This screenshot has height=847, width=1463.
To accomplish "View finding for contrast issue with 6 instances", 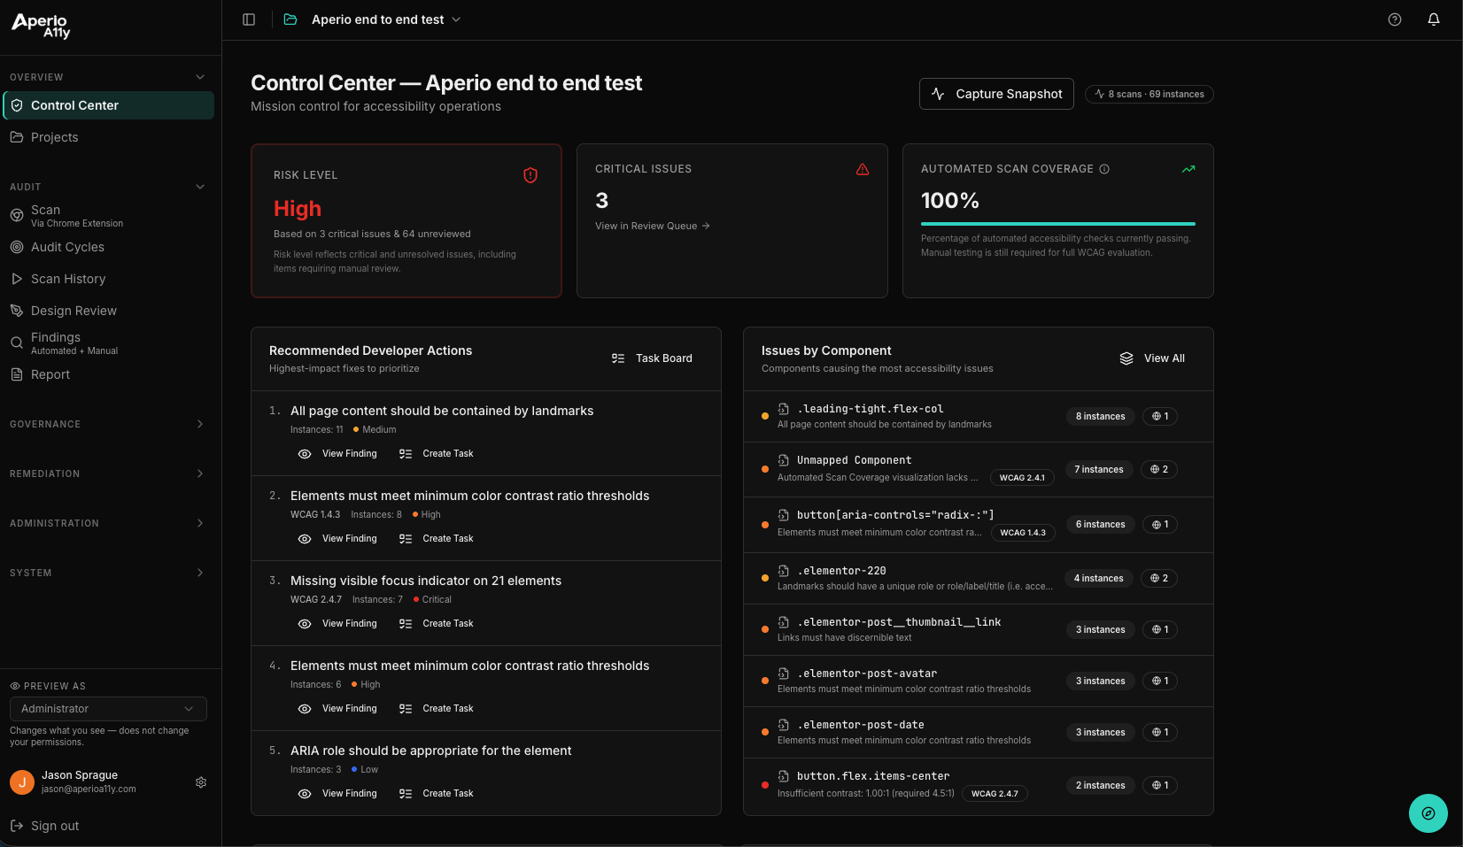I will tap(337, 708).
